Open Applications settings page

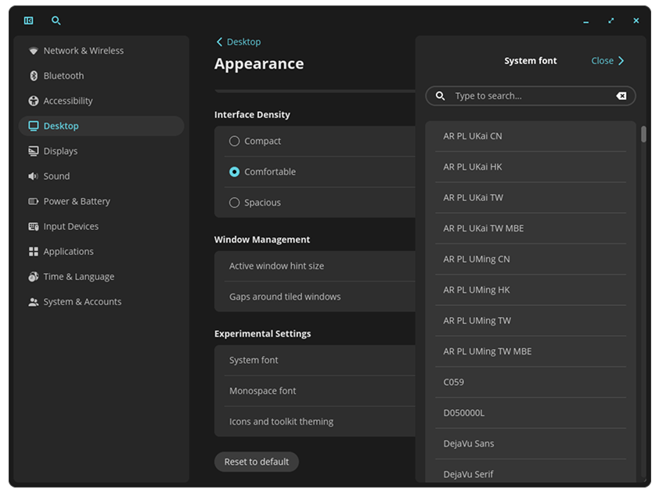coord(101,251)
